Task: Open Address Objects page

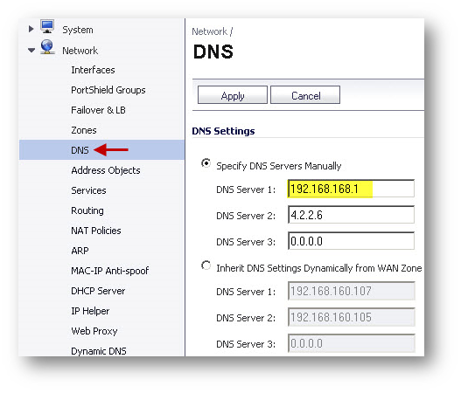Action: 106,170
